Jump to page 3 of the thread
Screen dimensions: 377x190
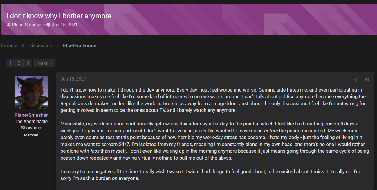pos(28,63)
